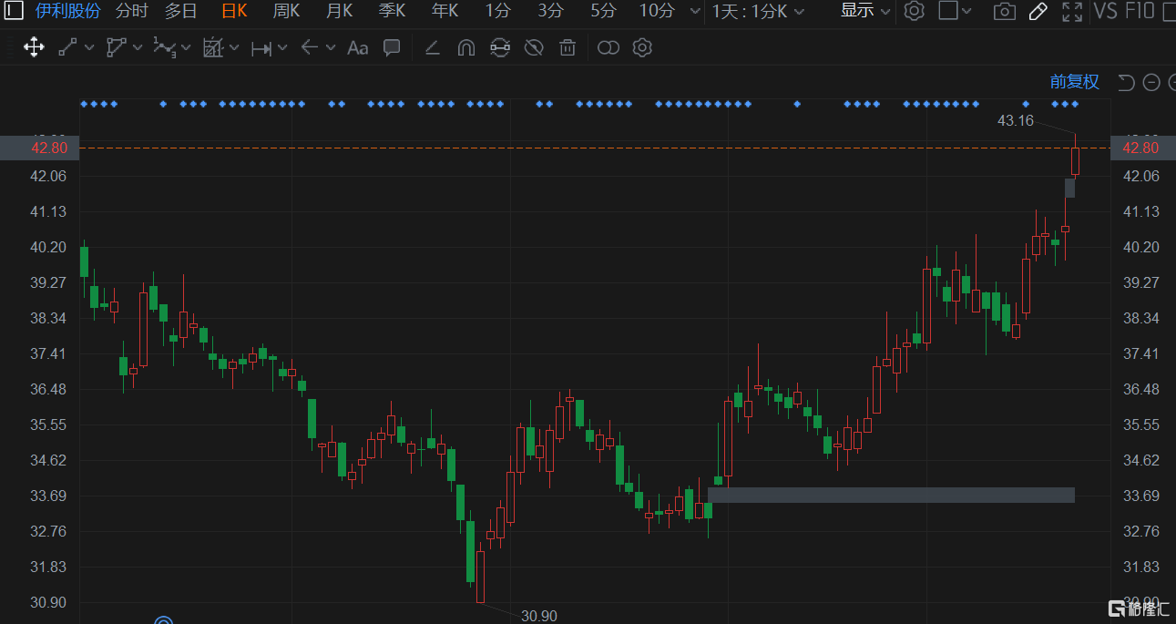Click the right axis 42.80 price tag
Image resolution: width=1176 pixels, height=624 pixels.
click(1142, 148)
